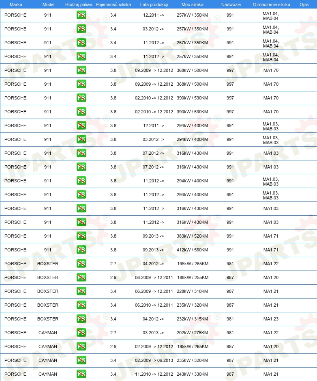
Task: Click 04.2012 -> in the BOXSTER 2.7 row
Action: click(x=153, y=264)
